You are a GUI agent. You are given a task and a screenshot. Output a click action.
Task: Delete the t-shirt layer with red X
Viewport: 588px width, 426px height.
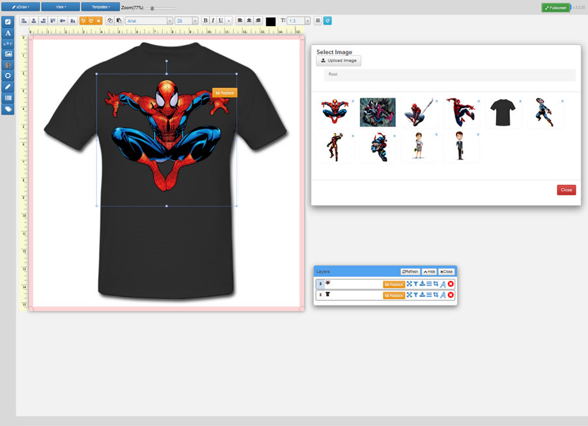pos(451,295)
